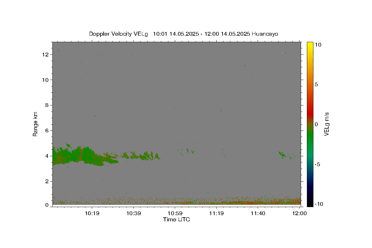
Task: Click the yellow top of the colorbar
Action: [x=310, y=44]
